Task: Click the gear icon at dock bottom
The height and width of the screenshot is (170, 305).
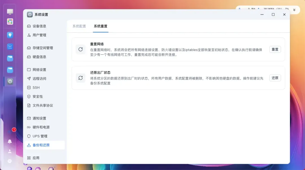Action: [10, 161]
